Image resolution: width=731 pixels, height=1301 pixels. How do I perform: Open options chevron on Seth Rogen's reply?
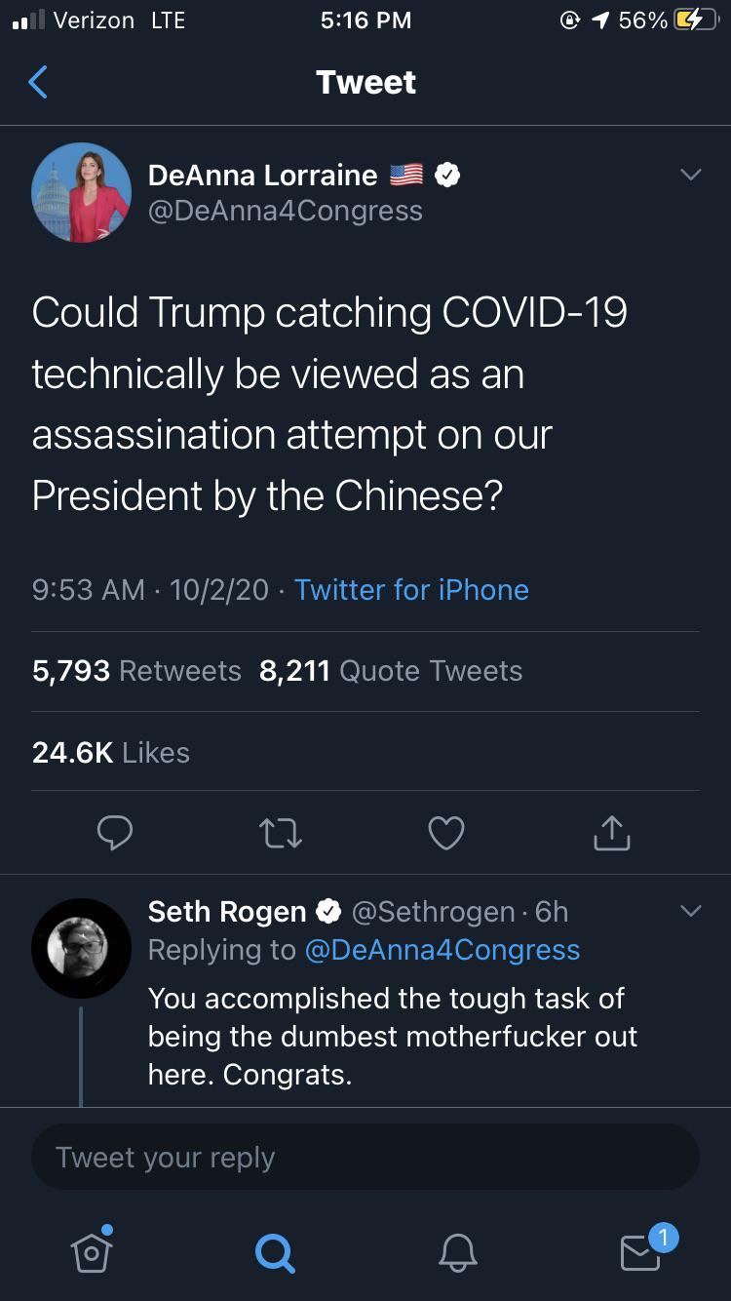click(691, 910)
